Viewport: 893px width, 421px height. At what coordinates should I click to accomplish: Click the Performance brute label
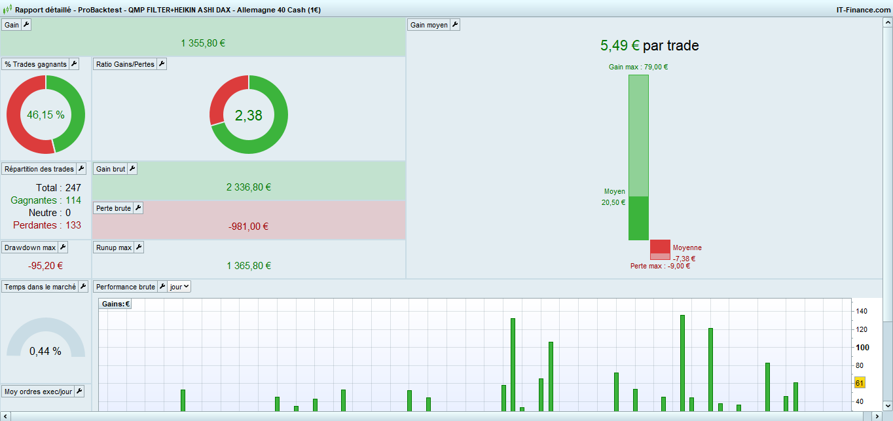click(x=125, y=287)
